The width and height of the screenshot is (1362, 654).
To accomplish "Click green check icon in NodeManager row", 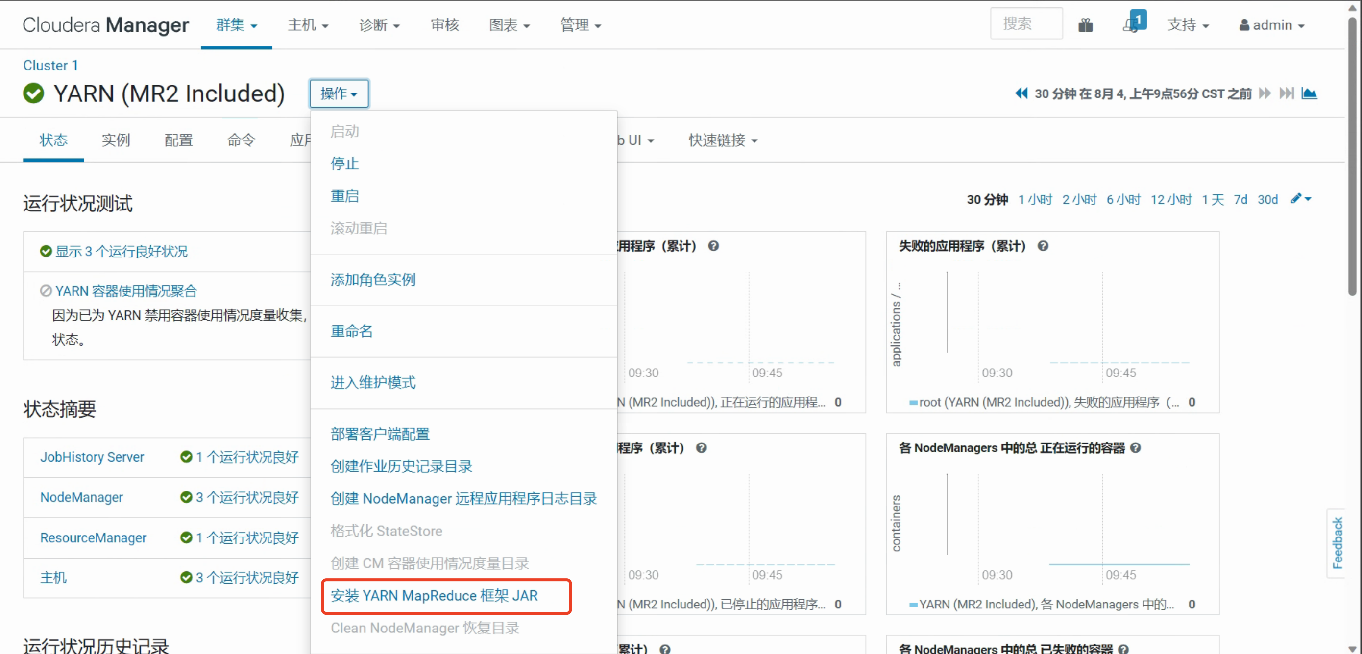I will point(186,497).
